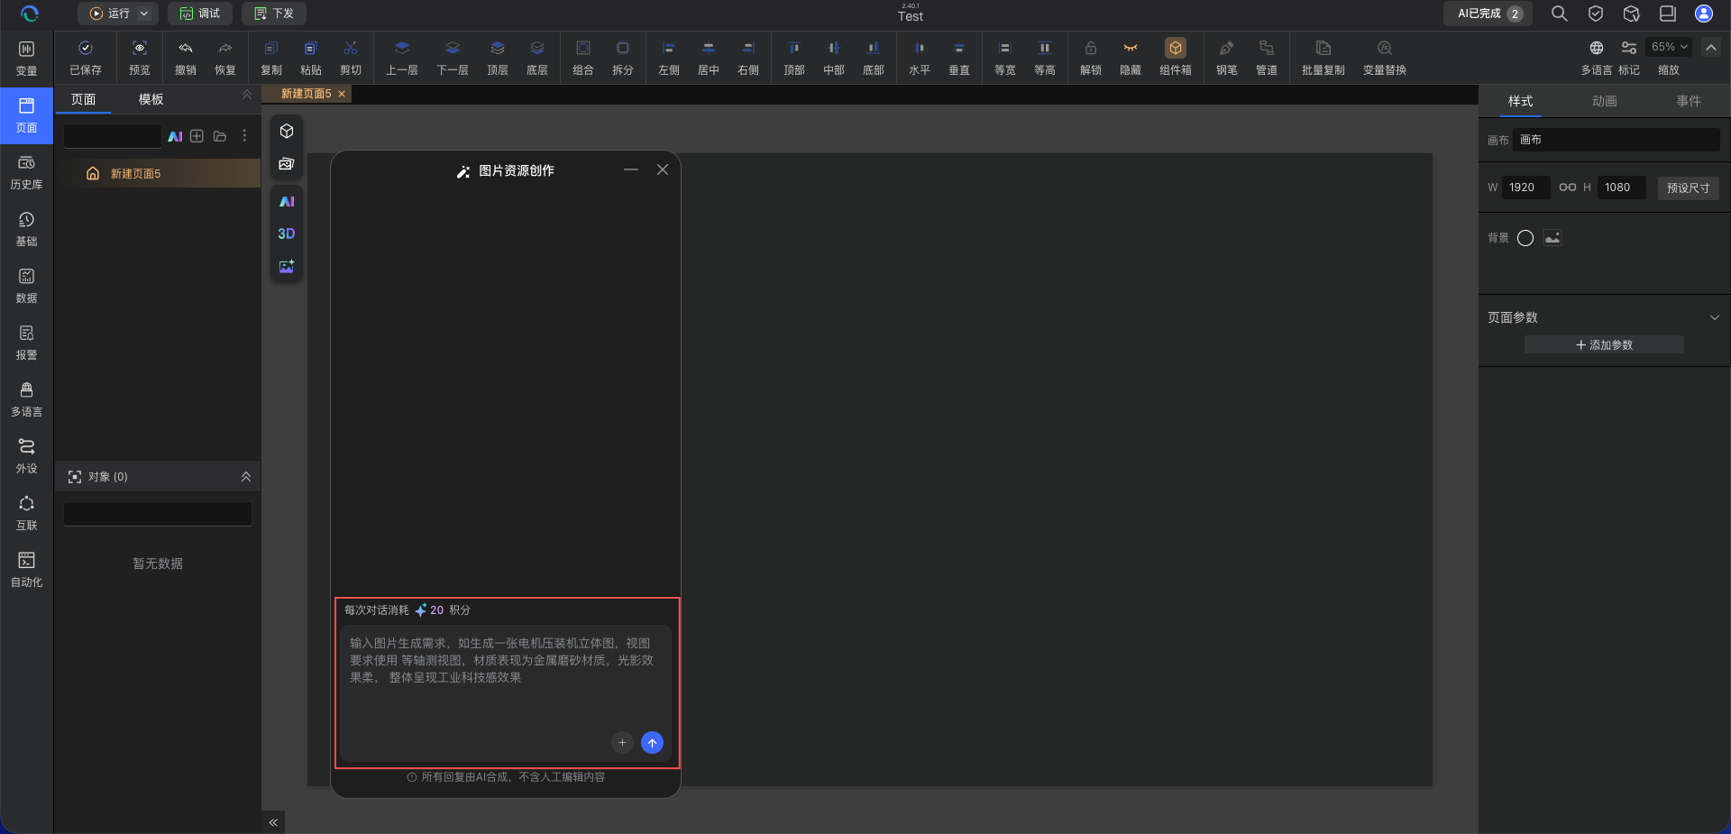Switch to the 模板 tab

(x=151, y=99)
